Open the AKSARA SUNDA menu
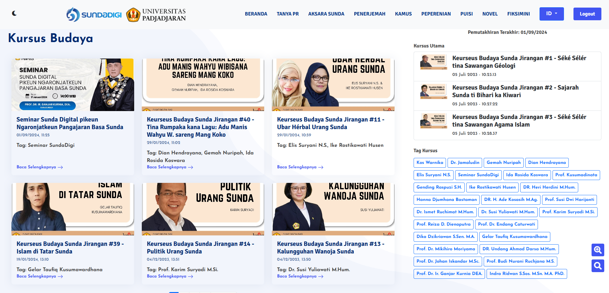Image resolution: width=609 pixels, height=293 pixels. (326, 14)
